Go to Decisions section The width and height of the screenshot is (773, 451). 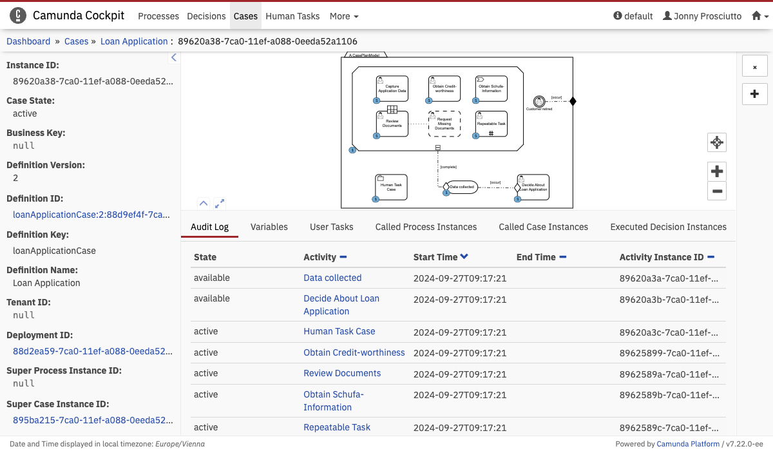(206, 16)
